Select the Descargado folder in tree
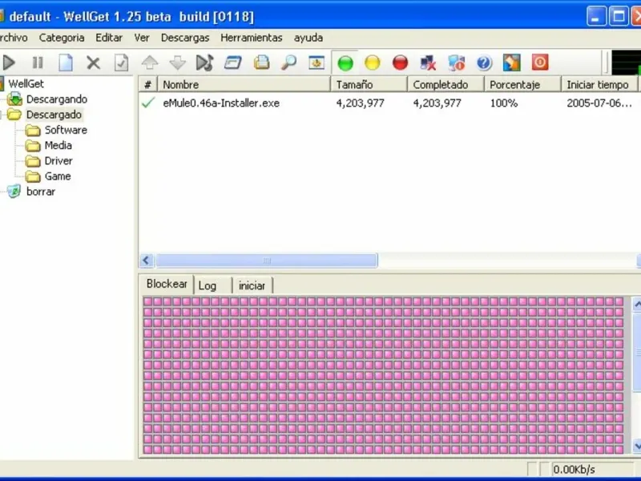Viewport: 641px width, 481px height. [54, 115]
